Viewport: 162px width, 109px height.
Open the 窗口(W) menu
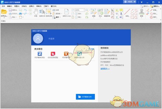coord(54,6)
